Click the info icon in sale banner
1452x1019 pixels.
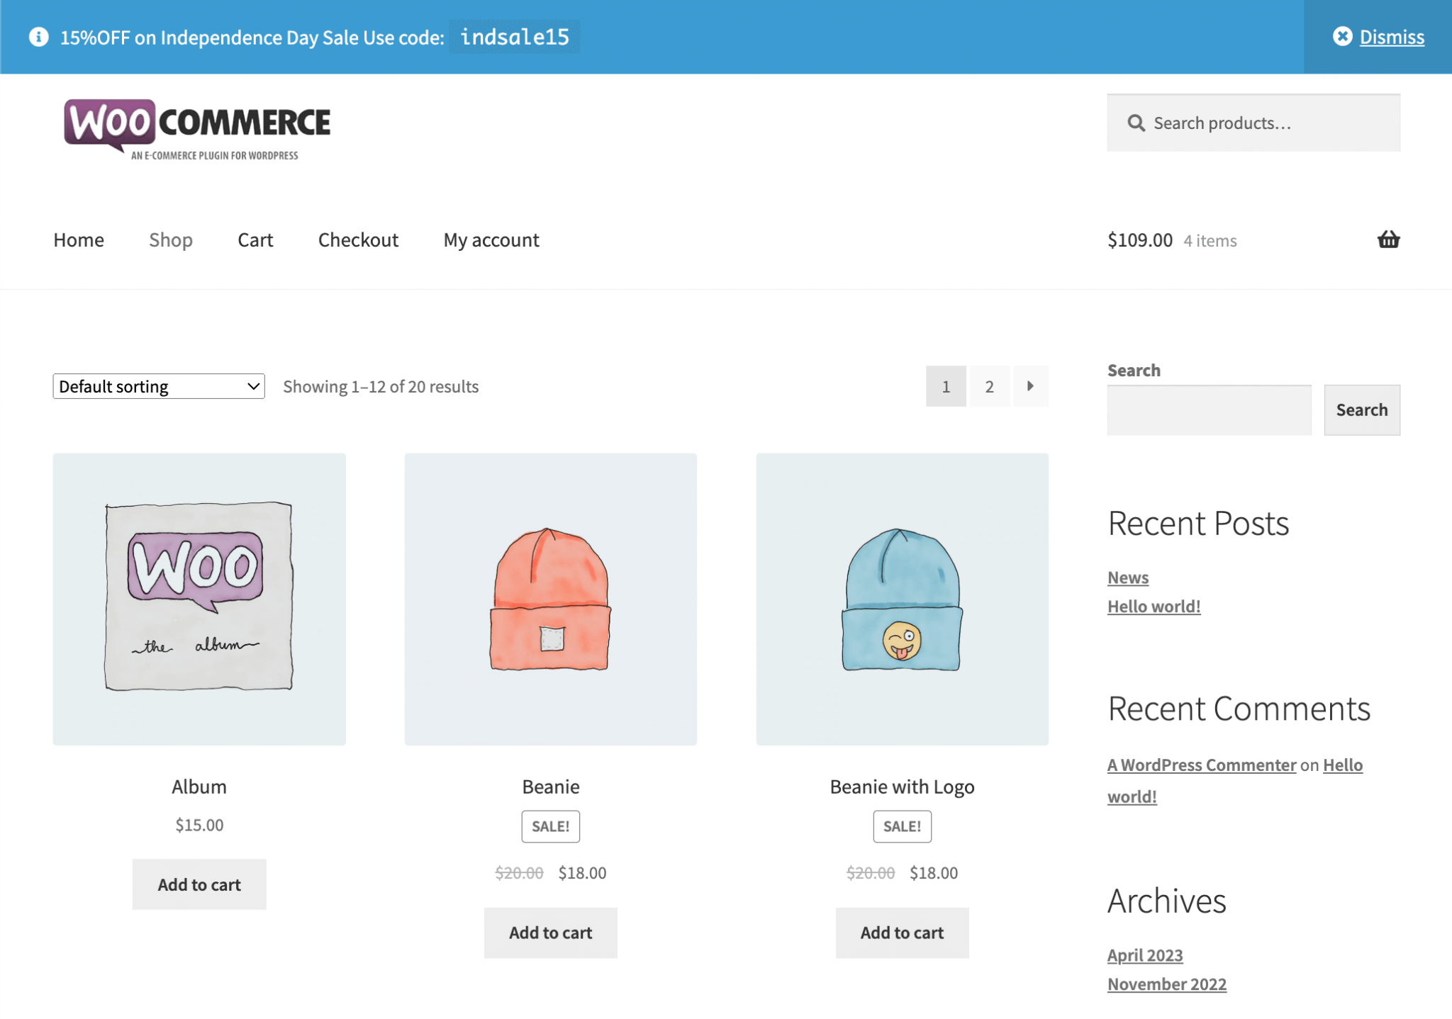click(39, 37)
